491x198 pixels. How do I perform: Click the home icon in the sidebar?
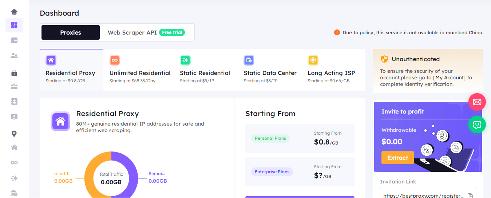click(x=14, y=12)
